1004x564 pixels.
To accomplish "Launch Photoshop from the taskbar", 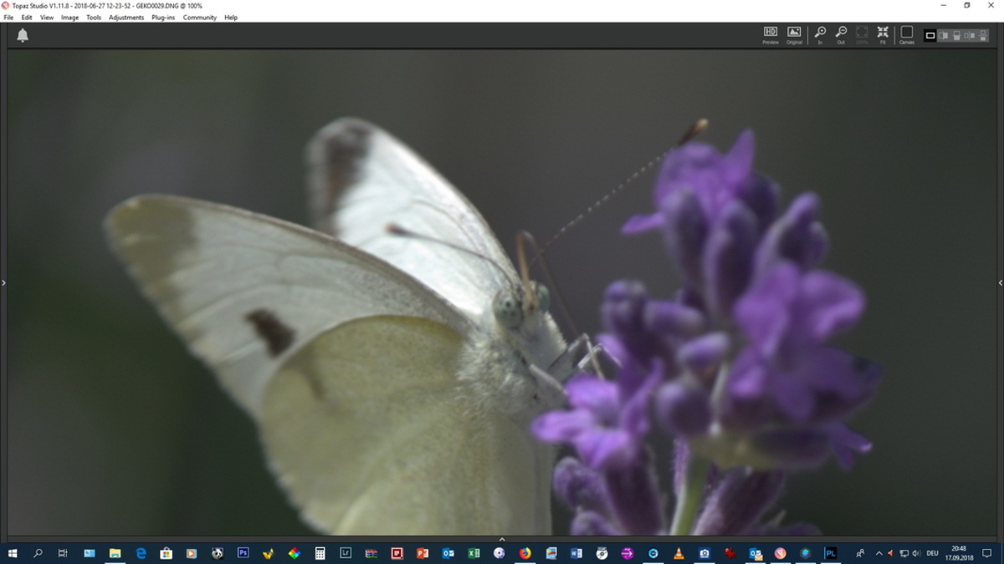I will coord(243,553).
